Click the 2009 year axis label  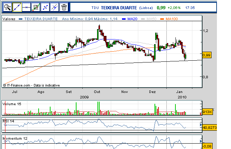[84, 97]
